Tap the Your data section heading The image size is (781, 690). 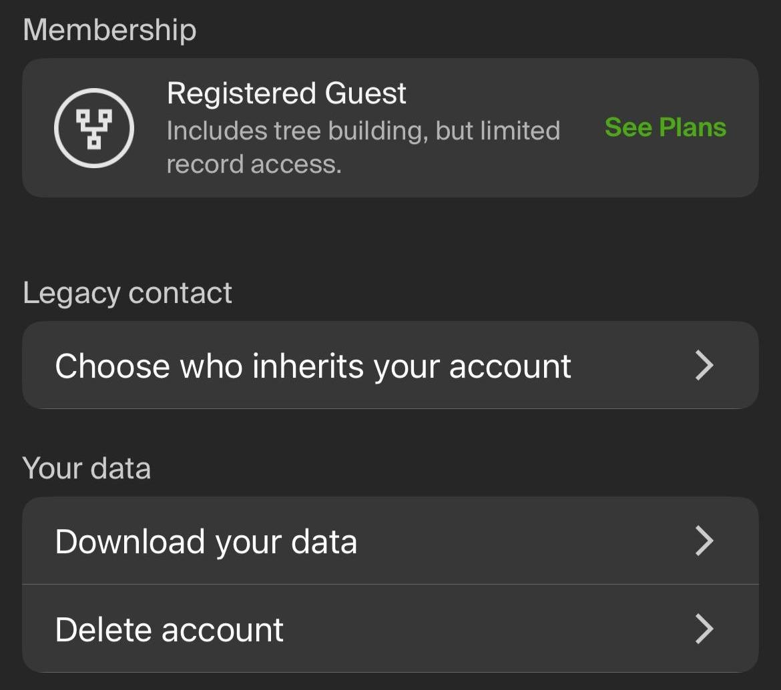coord(87,468)
